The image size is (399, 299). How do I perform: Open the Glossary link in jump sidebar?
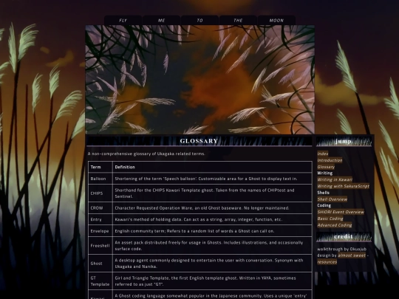pos(326,167)
